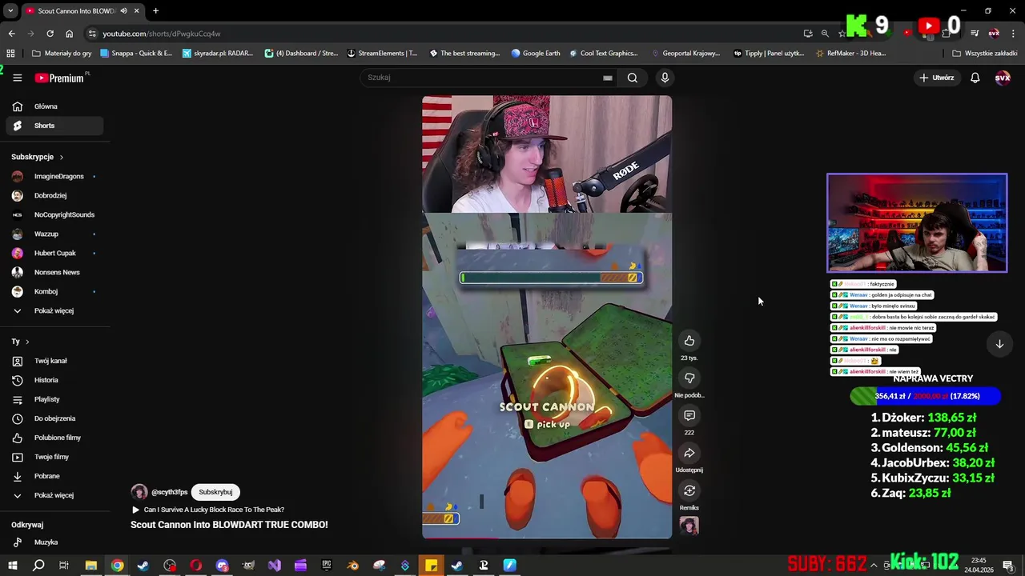
Task: Open the on-screen keyboard in the search box
Action: (x=607, y=78)
